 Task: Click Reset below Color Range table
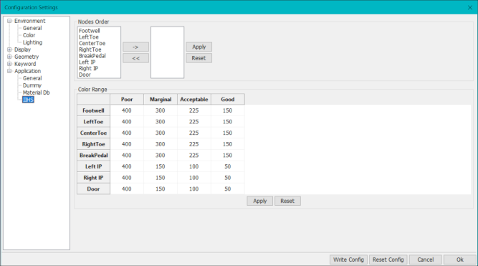pos(287,201)
